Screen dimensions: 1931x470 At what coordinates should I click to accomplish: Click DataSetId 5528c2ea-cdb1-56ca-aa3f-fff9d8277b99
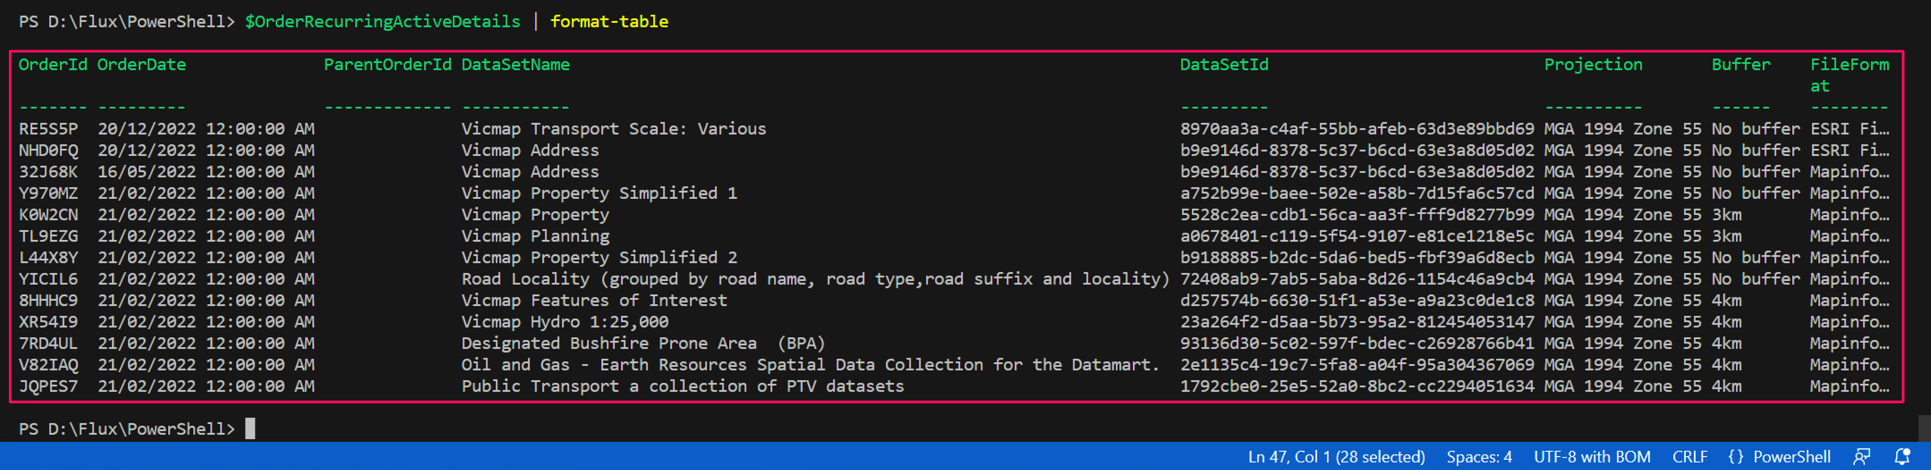pos(1357,215)
